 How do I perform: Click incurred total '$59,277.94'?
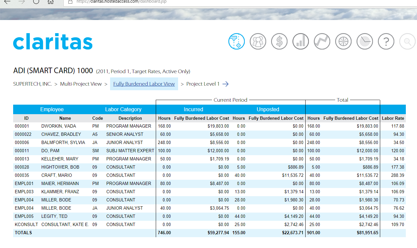click(x=218, y=233)
